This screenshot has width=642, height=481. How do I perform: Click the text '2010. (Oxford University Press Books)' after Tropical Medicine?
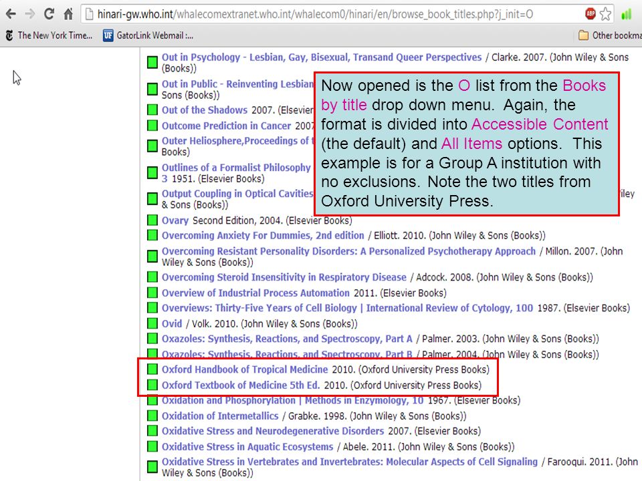(x=411, y=369)
